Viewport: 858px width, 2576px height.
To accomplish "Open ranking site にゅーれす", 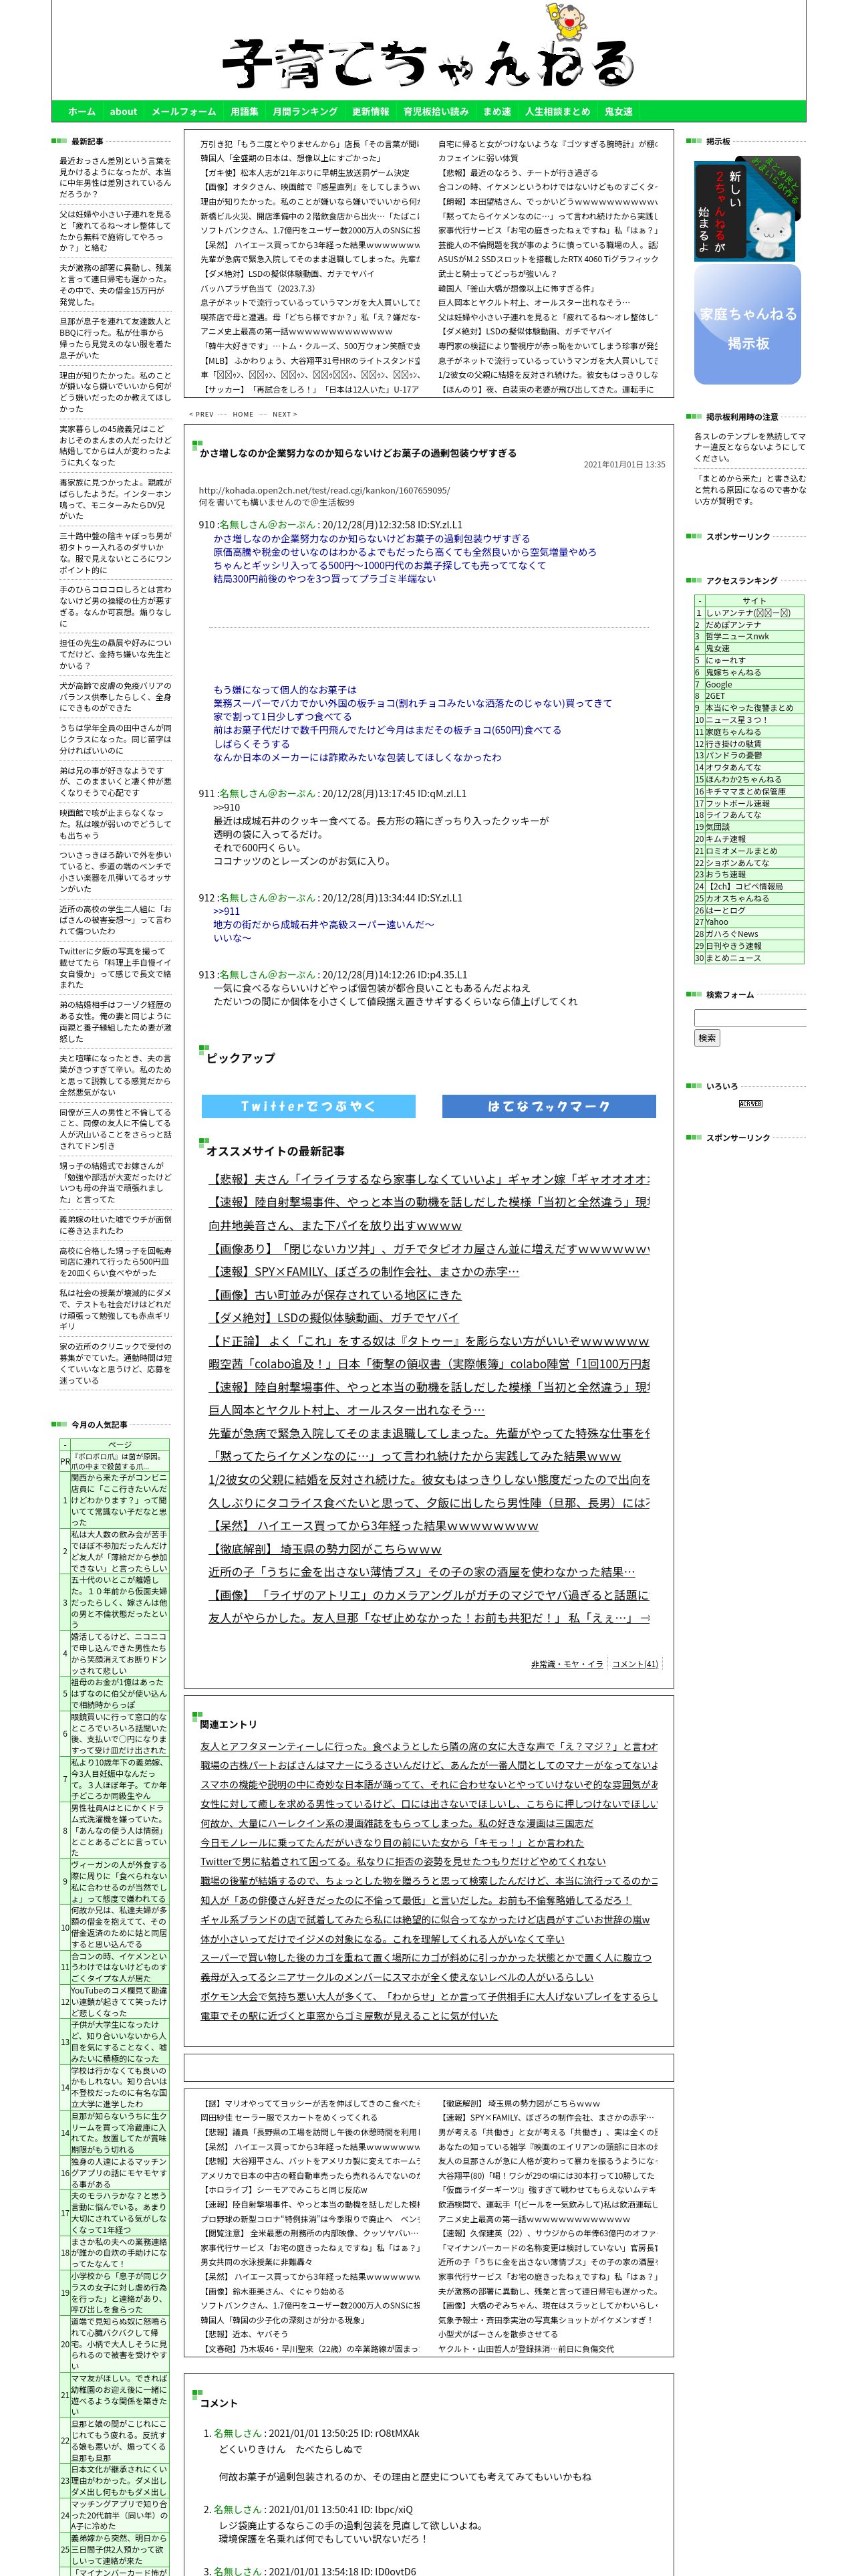I will click(725, 661).
